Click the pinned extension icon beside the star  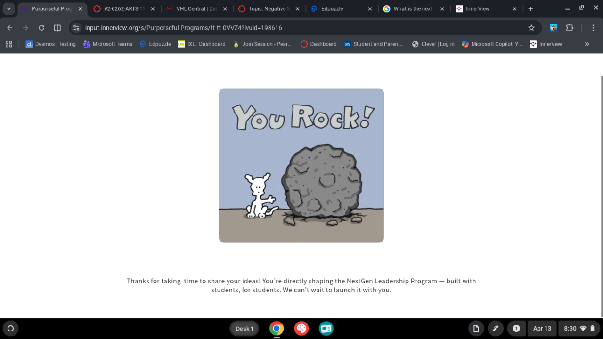click(x=554, y=28)
